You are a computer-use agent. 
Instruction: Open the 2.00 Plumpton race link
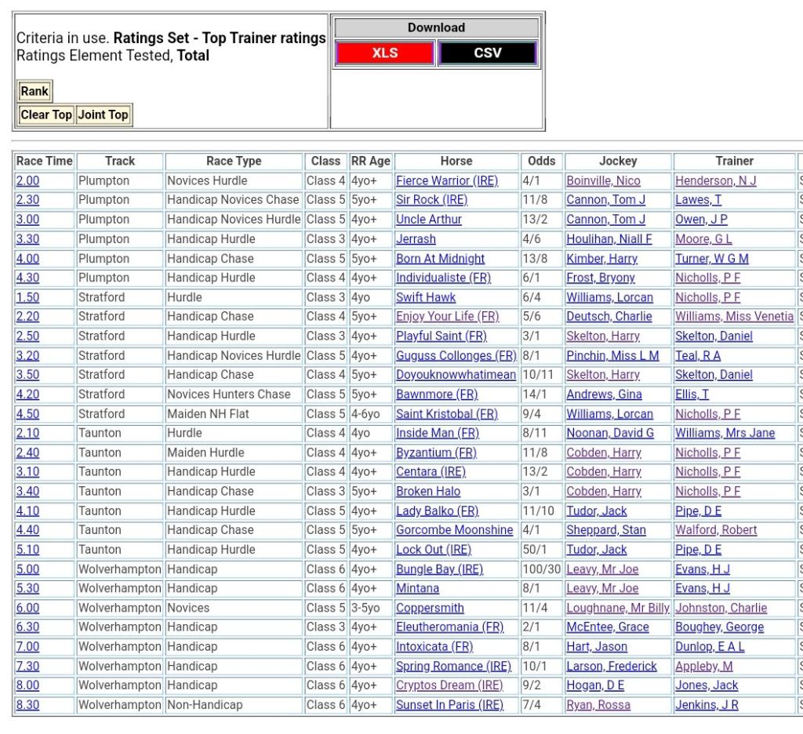[27, 180]
